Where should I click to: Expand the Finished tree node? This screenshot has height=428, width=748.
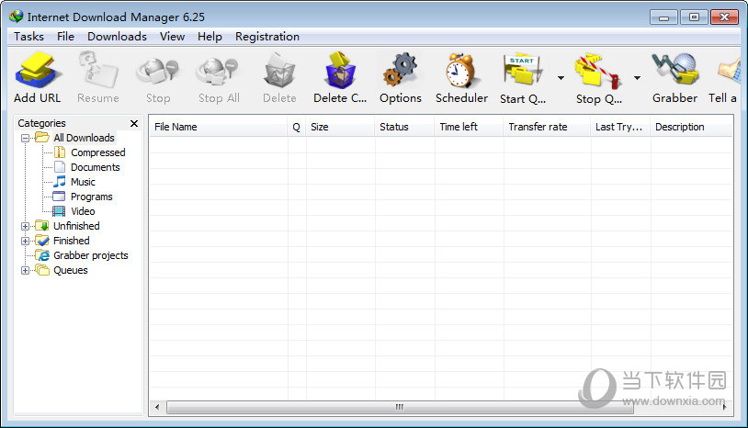coord(26,241)
